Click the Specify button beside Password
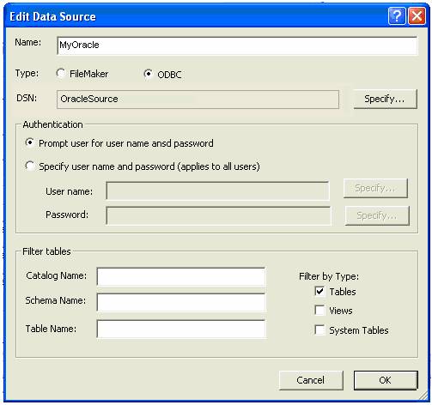This screenshot has height=405, width=432. point(377,215)
